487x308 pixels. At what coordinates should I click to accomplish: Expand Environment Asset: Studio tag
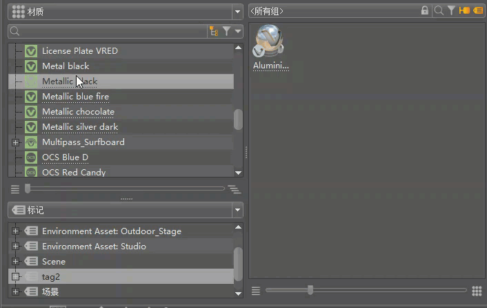pyautogui.click(x=15, y=246)
